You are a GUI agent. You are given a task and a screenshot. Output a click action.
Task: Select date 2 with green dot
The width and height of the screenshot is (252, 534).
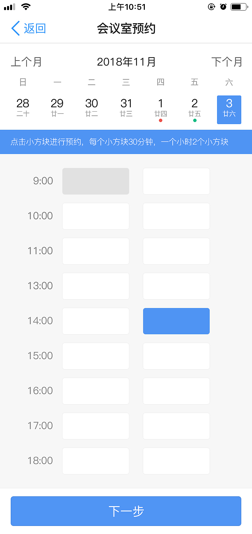195,108
